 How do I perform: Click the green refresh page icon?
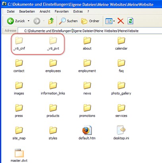coord(130,21)
